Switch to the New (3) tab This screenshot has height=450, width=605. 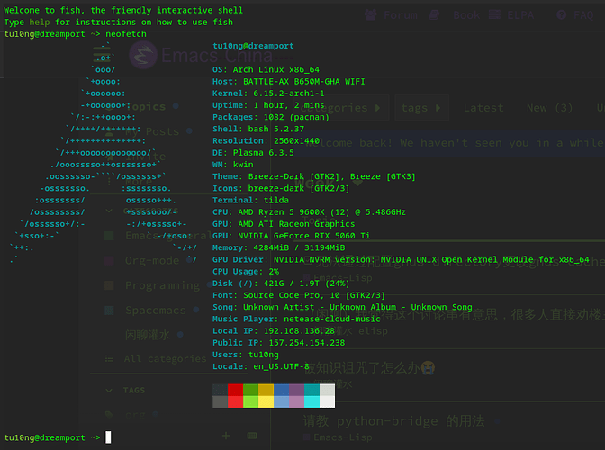click(549, 108)
